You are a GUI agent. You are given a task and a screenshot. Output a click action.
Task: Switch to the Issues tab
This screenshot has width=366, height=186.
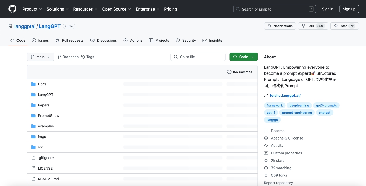tap(40, 40)
